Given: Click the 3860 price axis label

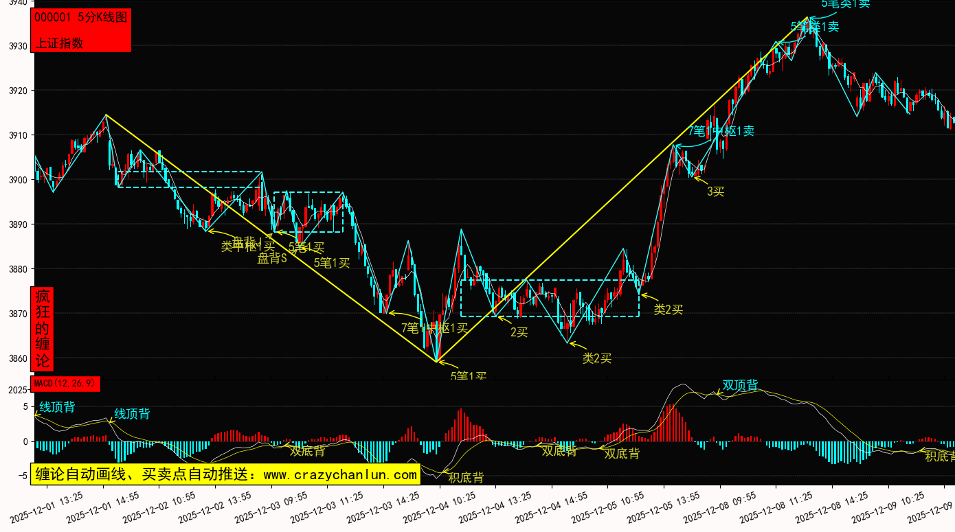Looking at the screenshot, I should click(18, 358).
